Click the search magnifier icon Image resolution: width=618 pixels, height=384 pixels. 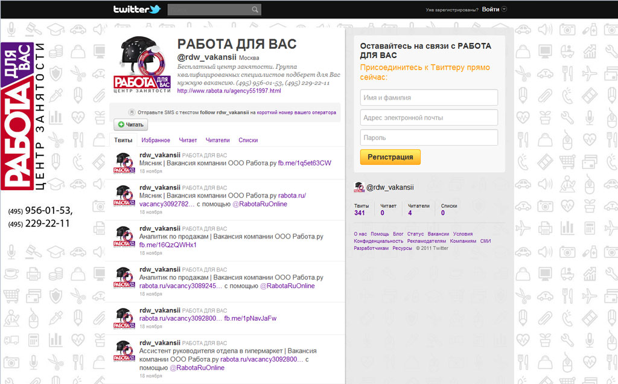click(255, 9)
